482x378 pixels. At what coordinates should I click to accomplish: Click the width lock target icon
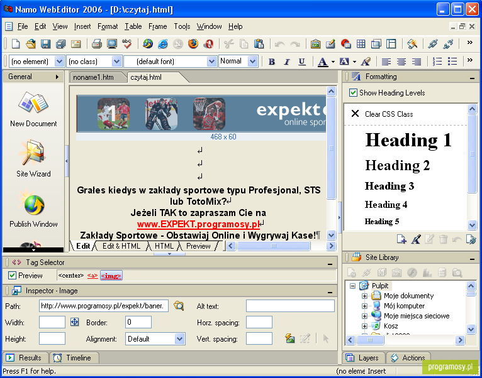coord(75,322)
